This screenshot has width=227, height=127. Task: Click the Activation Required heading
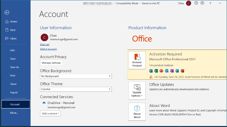[166, 54]
